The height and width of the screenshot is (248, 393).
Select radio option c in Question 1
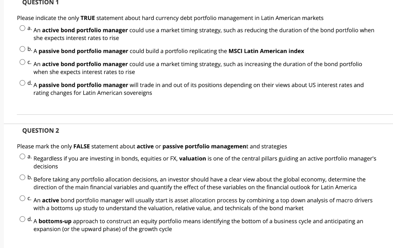(22, 61)
